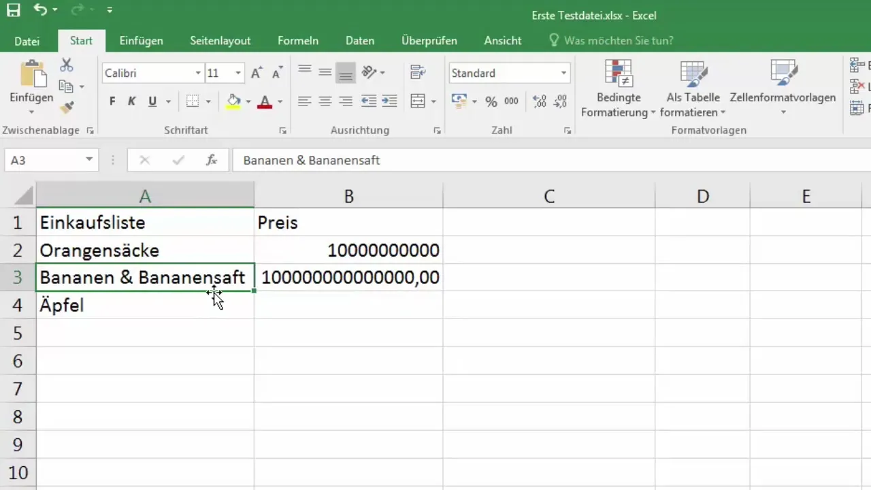This screenshot has width=871, height=490.
Task: Click the Copy icon in Zwischenablage
Action: coord(66,86)
